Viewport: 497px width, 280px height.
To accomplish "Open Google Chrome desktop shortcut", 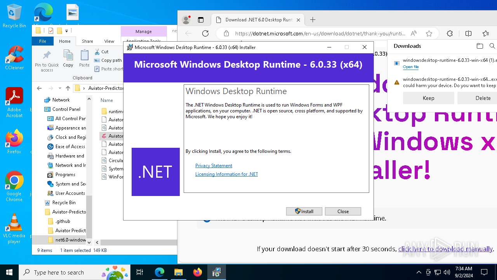I will (x=14, y=186).
